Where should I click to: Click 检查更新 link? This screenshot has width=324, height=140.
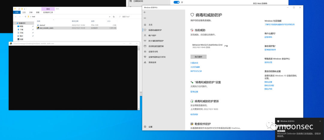point(194,114)
